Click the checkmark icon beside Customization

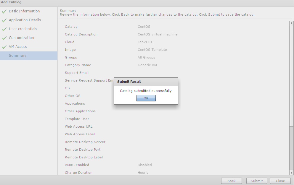4,38
